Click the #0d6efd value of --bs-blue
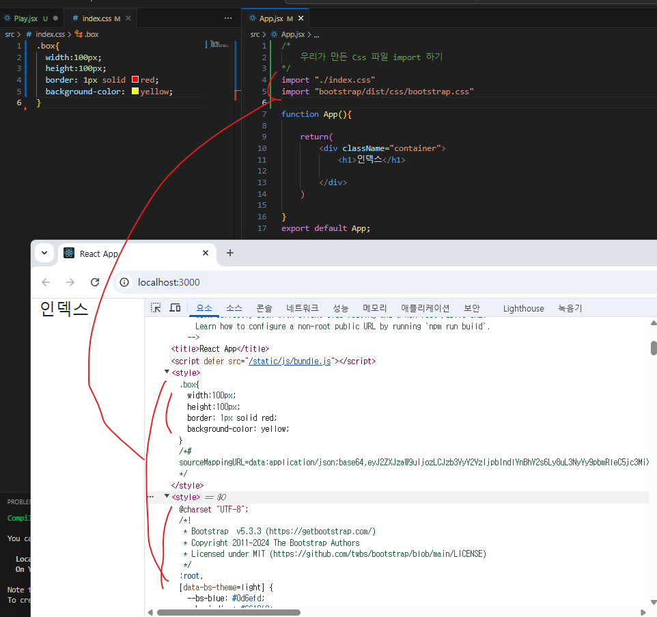 (x=248, y=598)
